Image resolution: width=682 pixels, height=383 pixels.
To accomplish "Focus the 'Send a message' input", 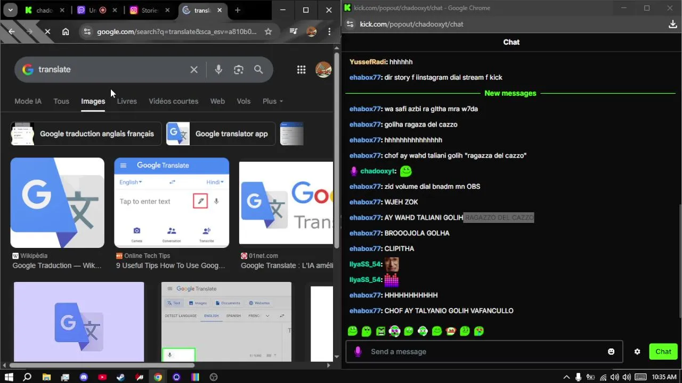I will [x=484, y=352].
